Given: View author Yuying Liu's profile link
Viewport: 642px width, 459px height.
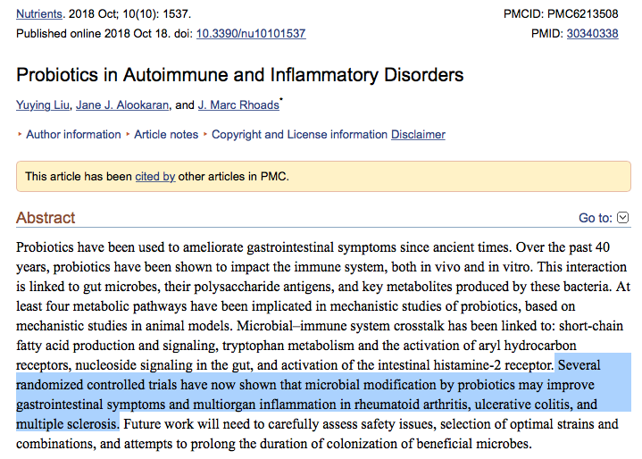Looking at the screenshot, I should point(43,105).
